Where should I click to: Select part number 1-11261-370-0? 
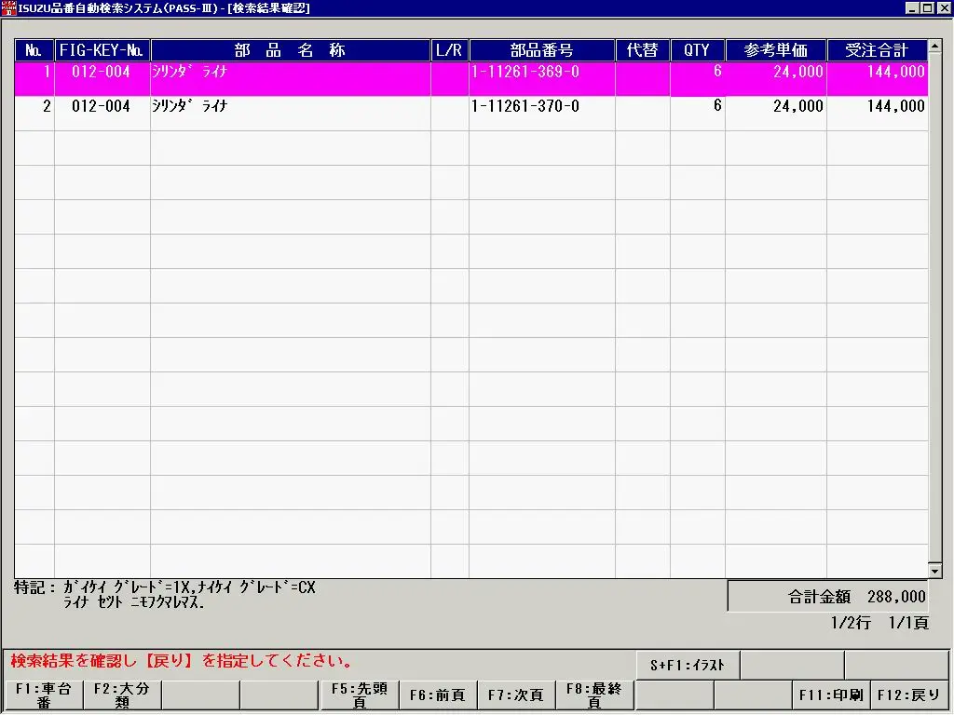[x=525, y=106]
